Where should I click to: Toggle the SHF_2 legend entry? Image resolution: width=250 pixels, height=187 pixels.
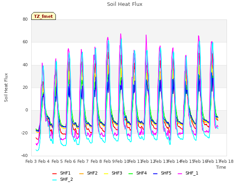pos(62,180)
